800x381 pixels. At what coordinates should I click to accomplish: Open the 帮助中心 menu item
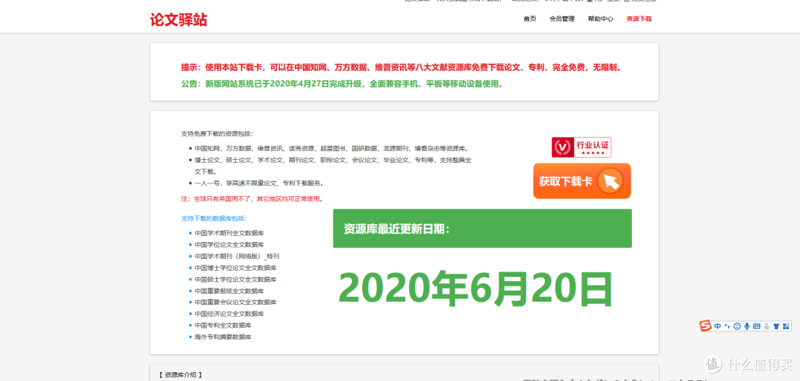pos(601,18)
